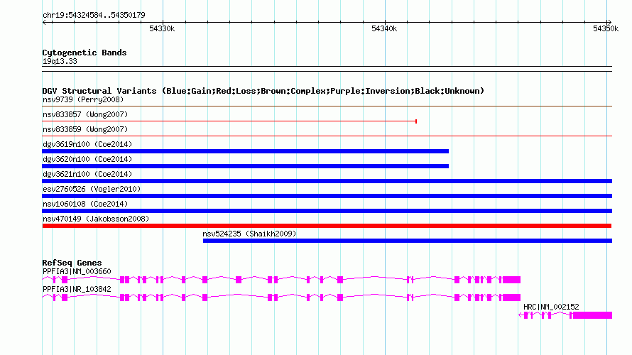The image size is (632, 355).
Task: Click the PPFIA3|NM_003660 gene label
Action: pos(77,272)
